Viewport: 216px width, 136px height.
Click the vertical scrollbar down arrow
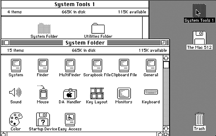[x=166, y=129]
